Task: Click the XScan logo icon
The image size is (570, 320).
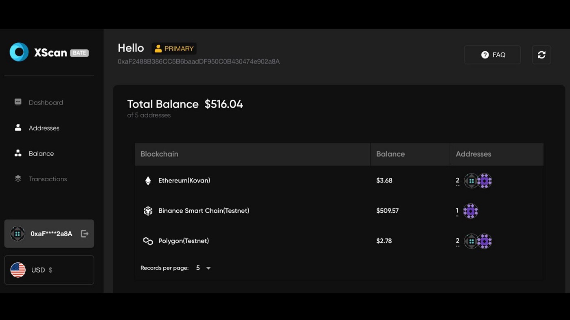Action: tap(19, 52)
